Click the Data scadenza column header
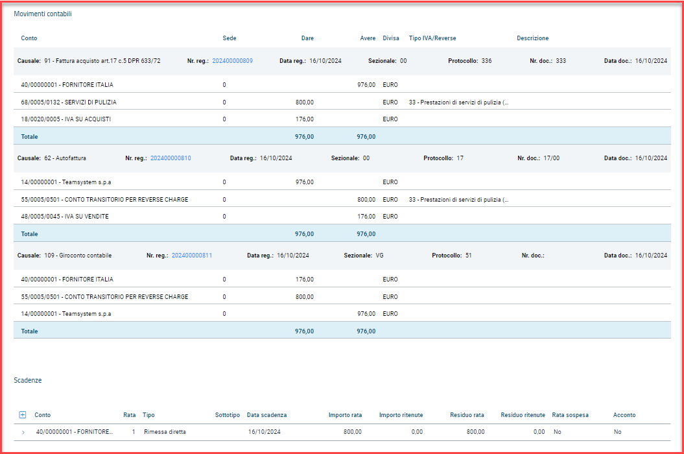The image size is (684, 454). (x=266, y=415)
